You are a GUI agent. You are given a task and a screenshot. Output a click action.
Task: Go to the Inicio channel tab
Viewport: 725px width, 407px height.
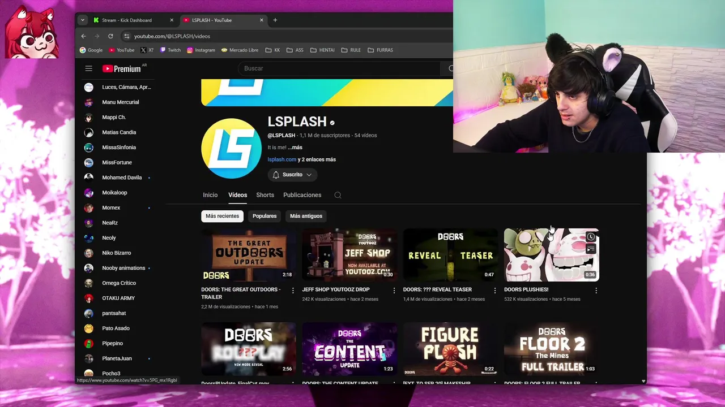click(x=210, y=195)
